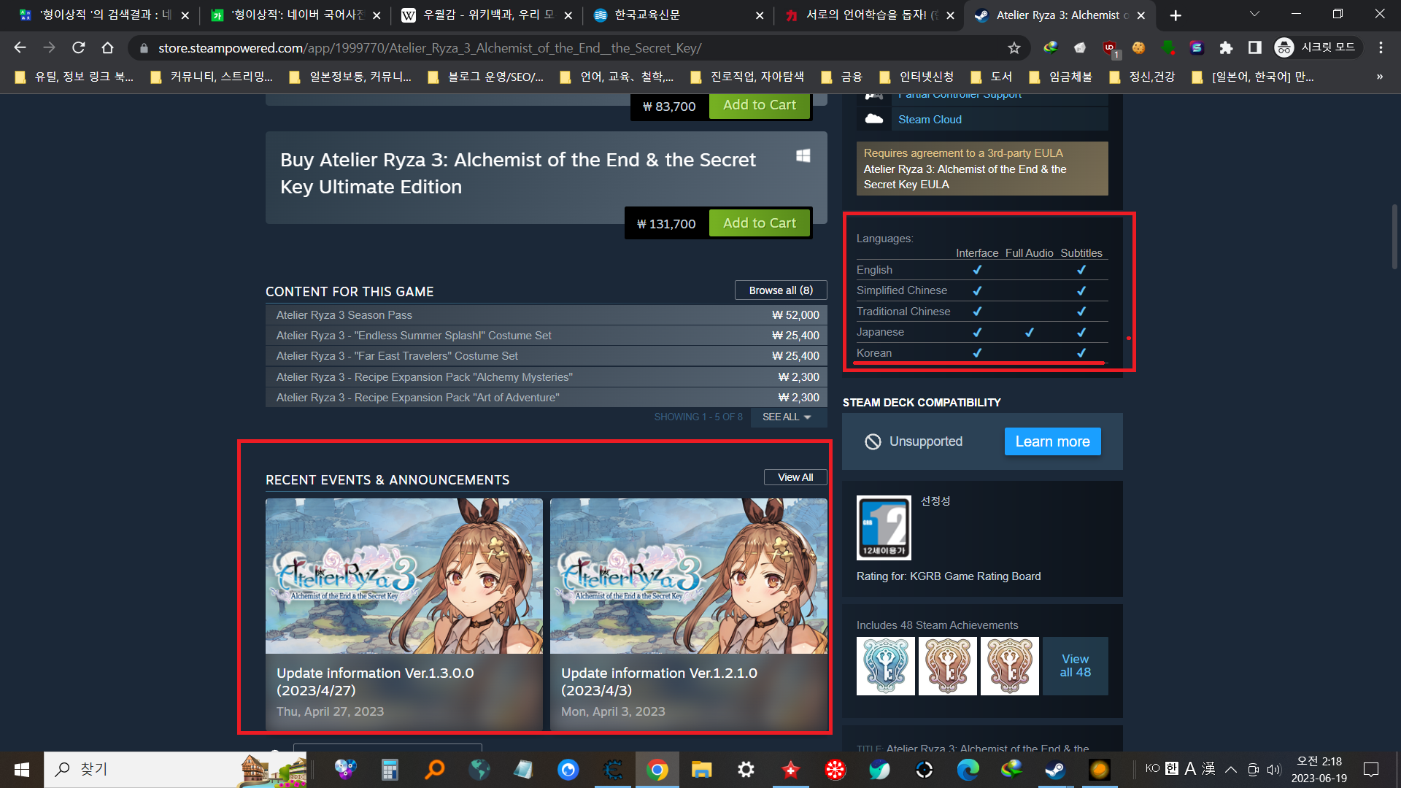This screenshot has width=1401, height=788.
Task: Close the 한국교육신문 tab
Action: point(760,15)
